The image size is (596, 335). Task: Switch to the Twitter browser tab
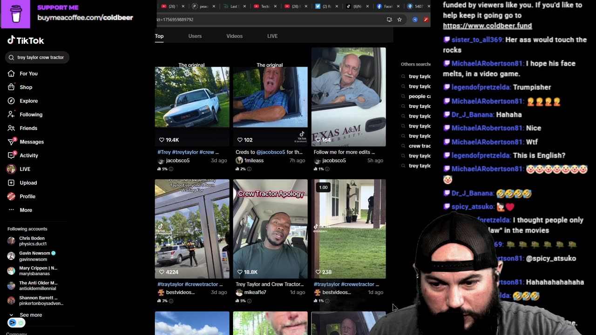point(325,7)
